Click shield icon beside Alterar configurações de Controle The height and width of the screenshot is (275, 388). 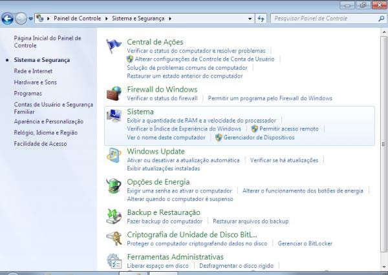[130, 59]
